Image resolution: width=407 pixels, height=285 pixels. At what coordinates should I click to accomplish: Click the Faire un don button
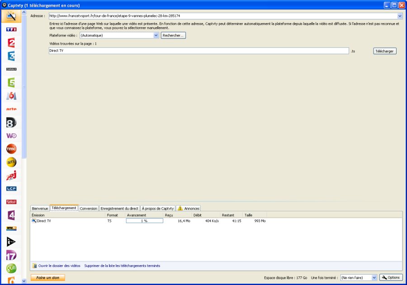coord(48,277)
